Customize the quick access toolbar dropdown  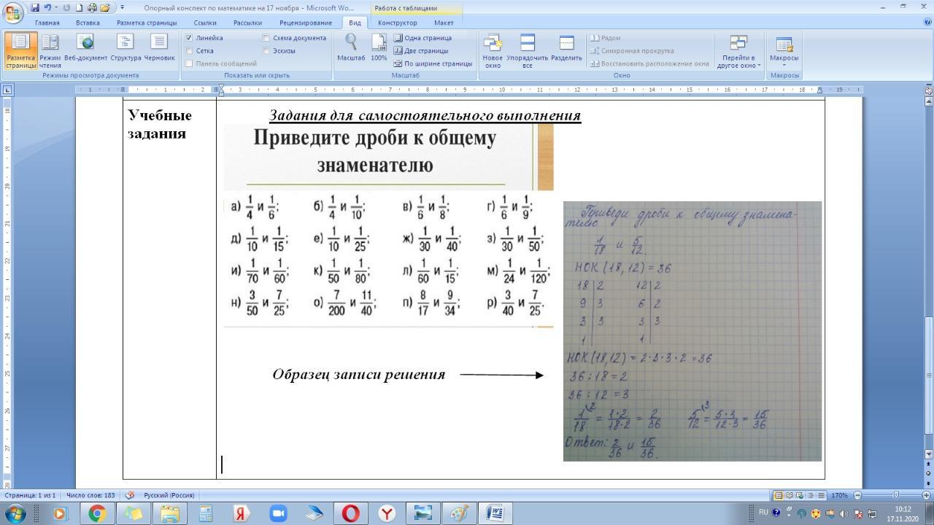click(x=122, y=7)
